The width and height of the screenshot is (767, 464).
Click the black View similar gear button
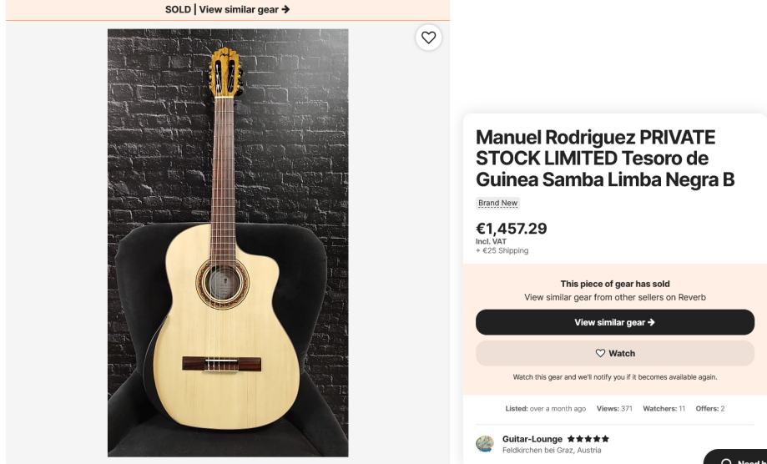[x=614, y=322]
